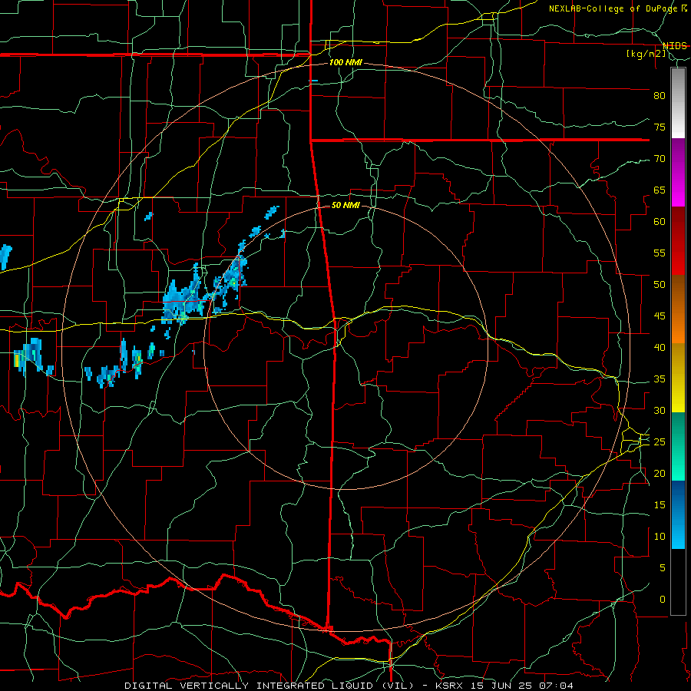Click the scale value 5
Image resolution: width=691 pixels, height=691 pixels.
pyautogui.click(x=663, y=567)
